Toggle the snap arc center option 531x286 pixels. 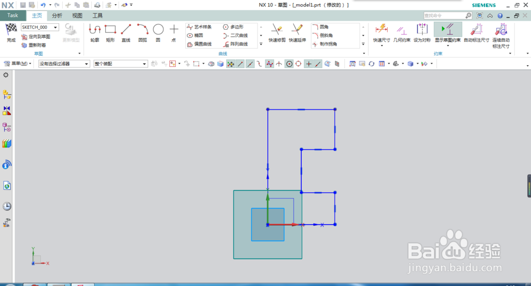point(289,64)
